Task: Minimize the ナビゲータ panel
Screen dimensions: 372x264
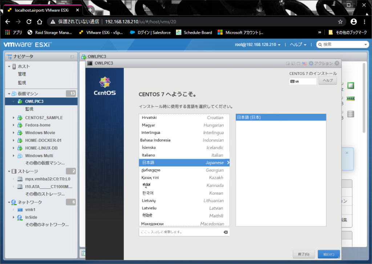Action: tap(72, 56)
